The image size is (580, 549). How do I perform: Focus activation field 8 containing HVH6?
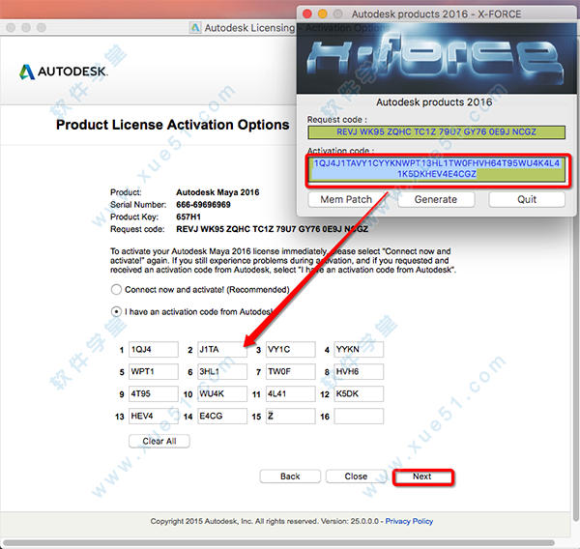point(359,372)
